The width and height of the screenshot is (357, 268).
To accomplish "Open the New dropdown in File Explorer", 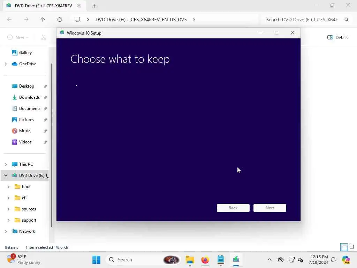I will point(18,38).
